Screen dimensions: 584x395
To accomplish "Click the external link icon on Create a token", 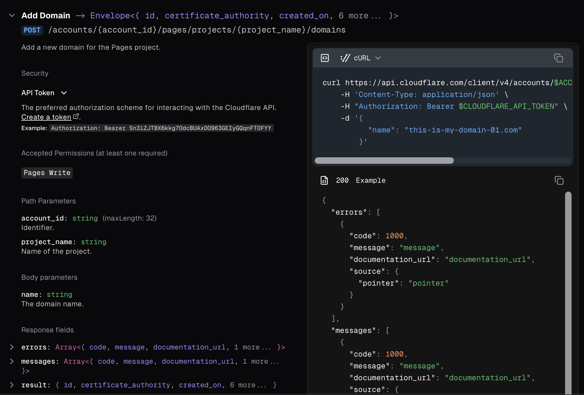I will click(x=76, y=116).
